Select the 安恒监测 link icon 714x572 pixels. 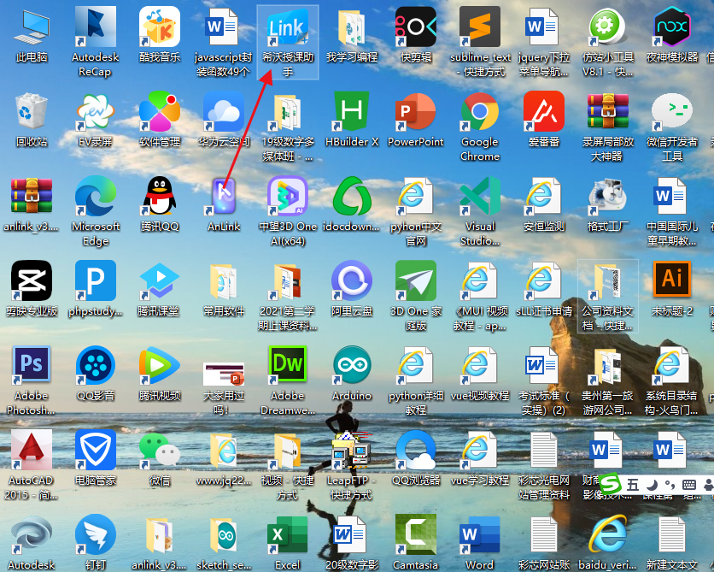(x=544, y=196)
